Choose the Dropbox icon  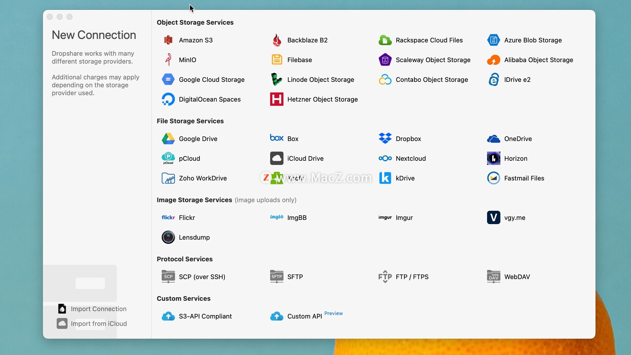click(385, 138)
